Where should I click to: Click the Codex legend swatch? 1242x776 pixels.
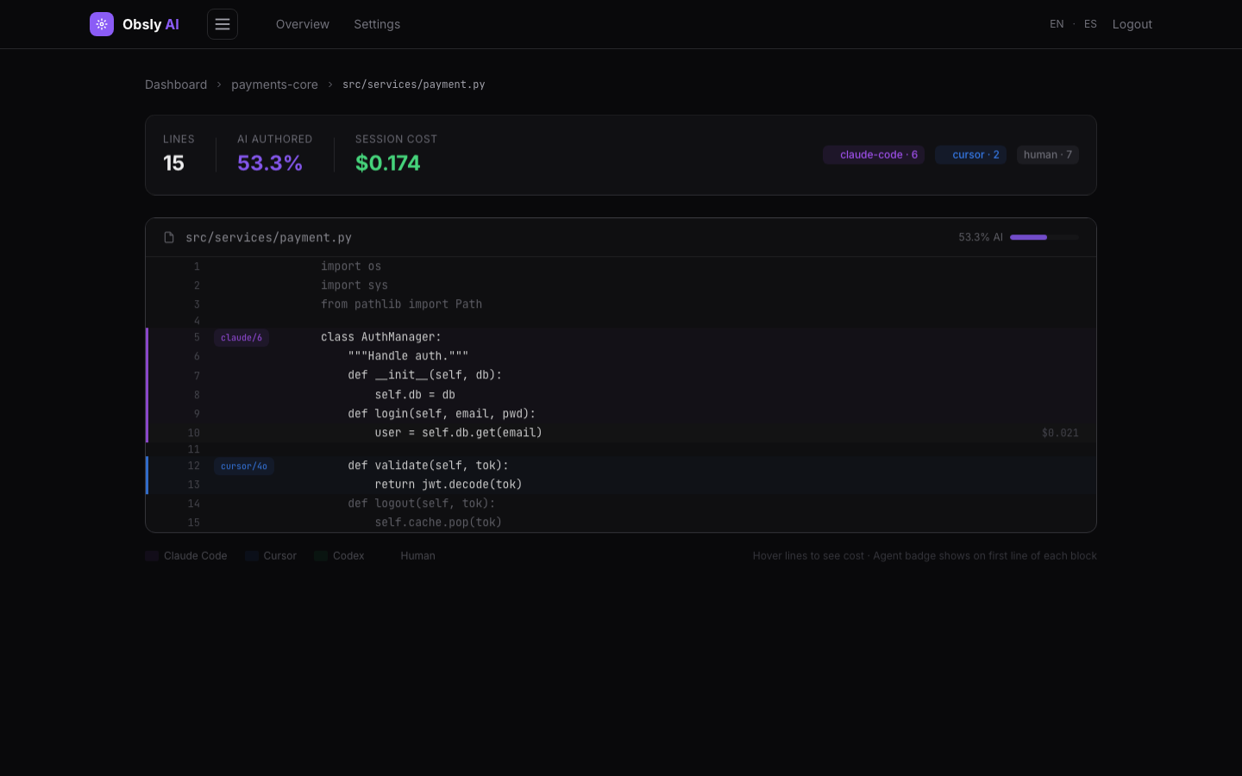[x=321, y=556]
